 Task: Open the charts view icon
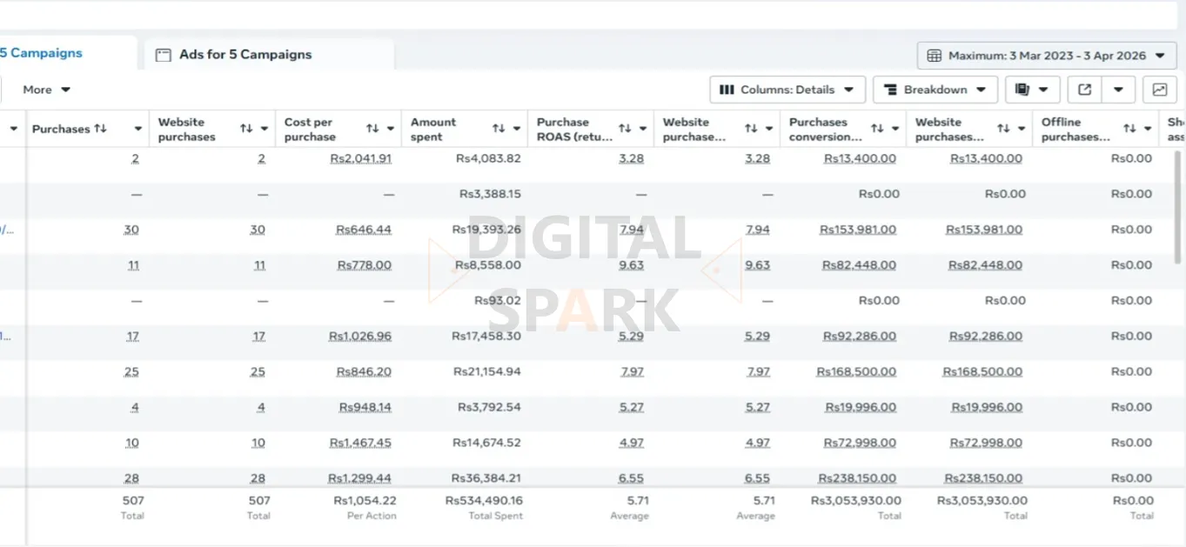[1159, 90]
